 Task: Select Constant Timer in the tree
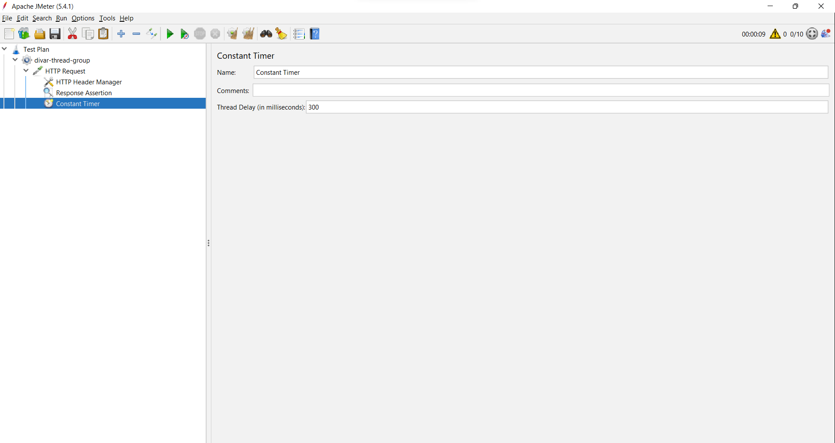point(78,104)
